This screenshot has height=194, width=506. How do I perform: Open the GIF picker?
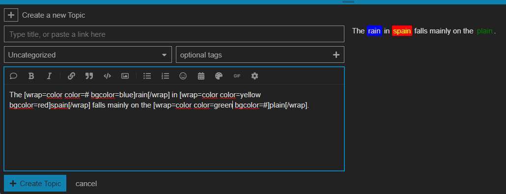[x=237, y=76]
